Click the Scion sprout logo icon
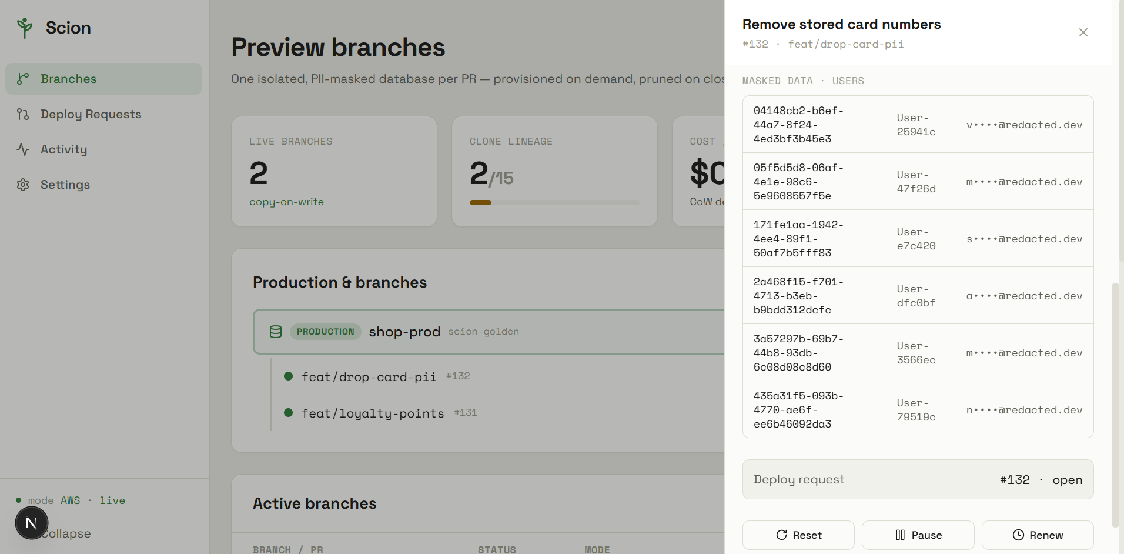Image resolution: width=1124 pixels, height=554 pixels. pyautogui.click(x=25, y=28)
